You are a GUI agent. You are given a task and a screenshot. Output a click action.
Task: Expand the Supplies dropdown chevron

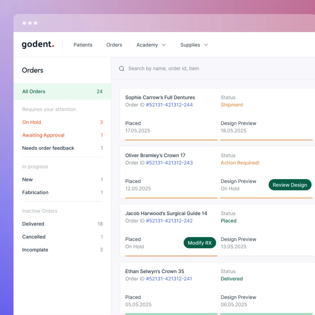tap(206, 45)
